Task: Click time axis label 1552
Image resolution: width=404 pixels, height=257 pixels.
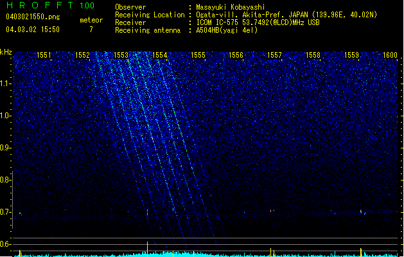Action: [x=82, y=55]
